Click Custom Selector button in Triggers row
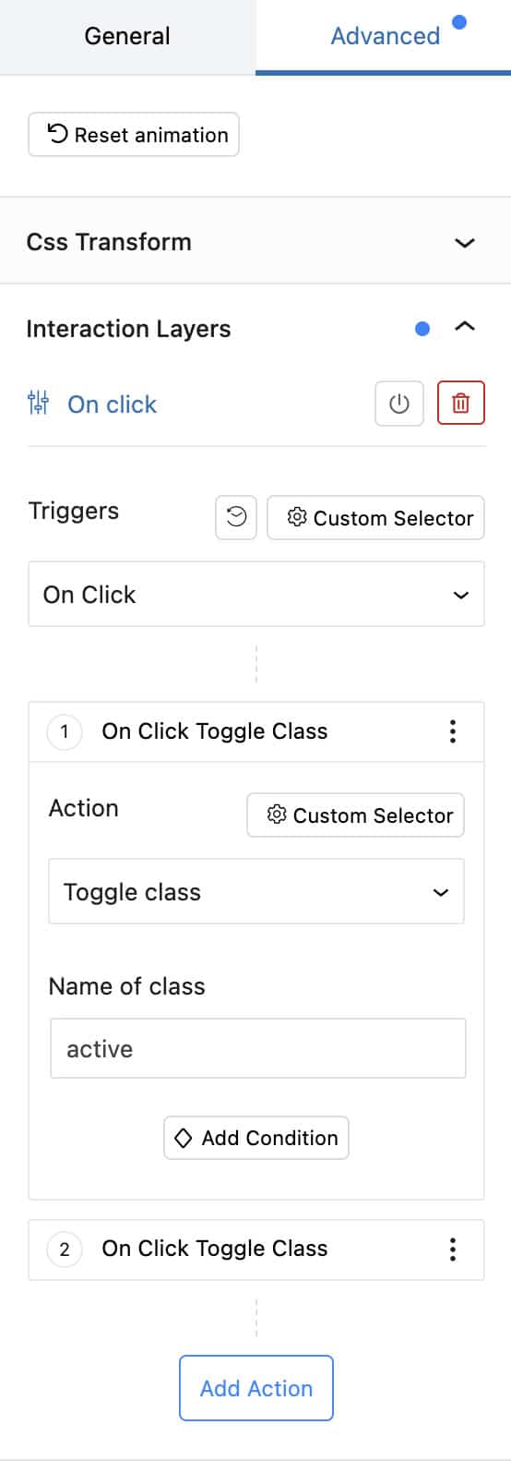Viewport: 511px width, 1461px height. point(375,517)
